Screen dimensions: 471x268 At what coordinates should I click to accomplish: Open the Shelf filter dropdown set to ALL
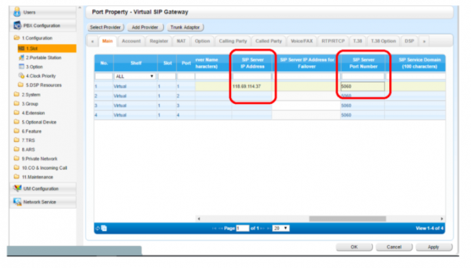[134, 76]
